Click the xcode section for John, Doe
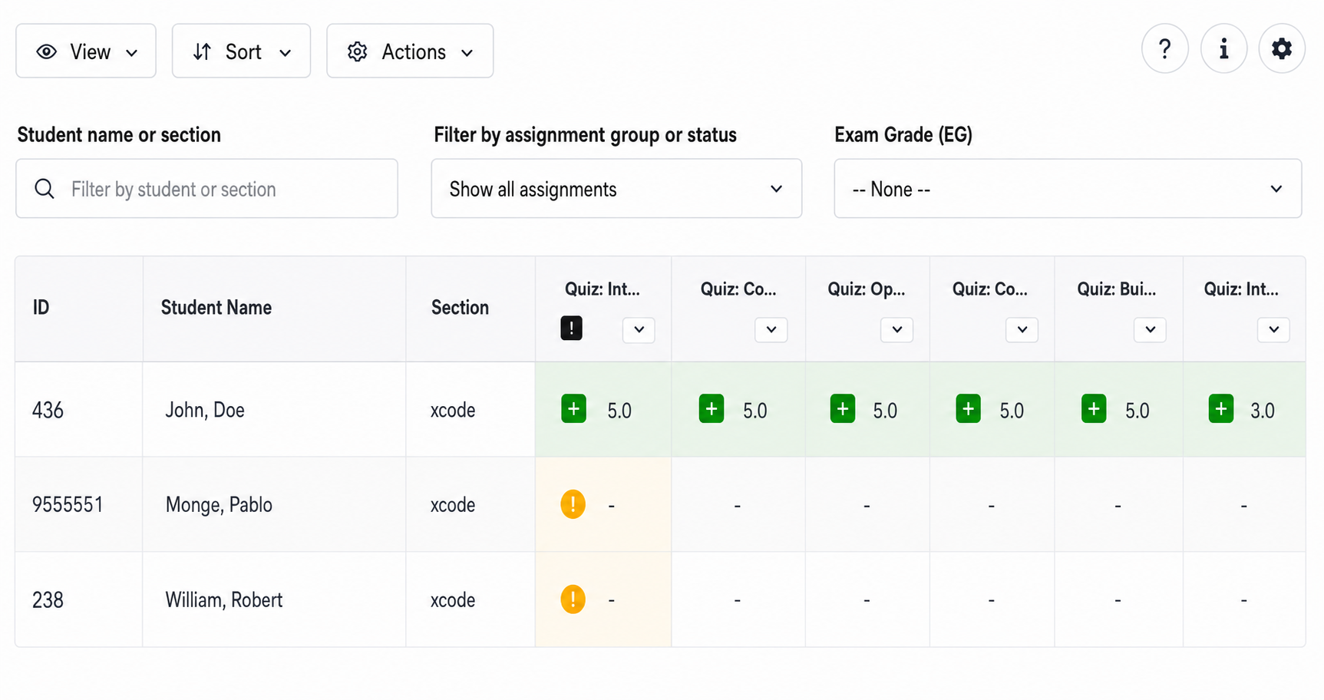The image size is (1324, 700). (x=453, y=411)
